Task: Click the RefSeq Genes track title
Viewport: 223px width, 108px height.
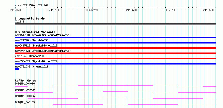Action: (x=25, y=80)
